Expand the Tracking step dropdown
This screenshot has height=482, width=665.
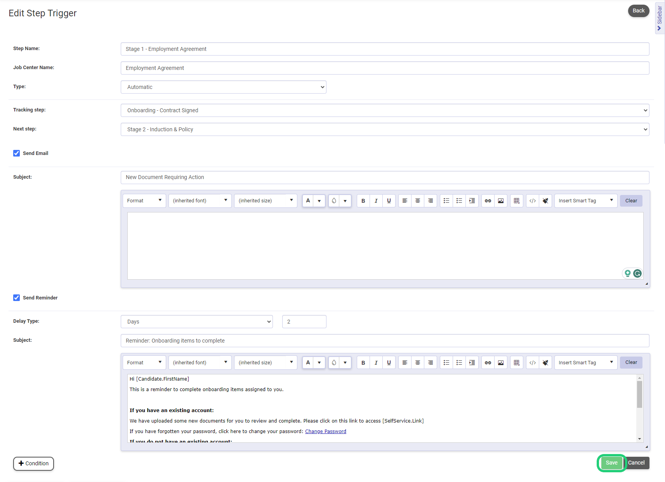[x=384, y=110]
